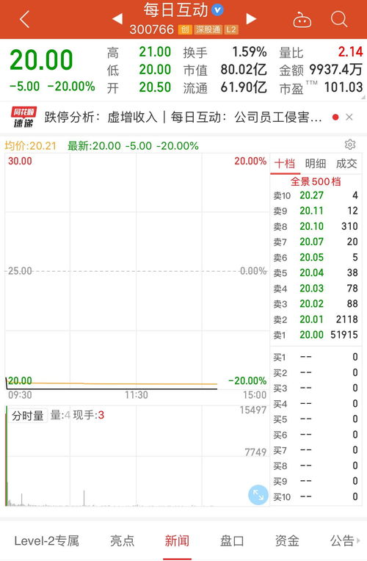
Task: Tap the 15497 volume axis label
Action: [x=253, y=410]
